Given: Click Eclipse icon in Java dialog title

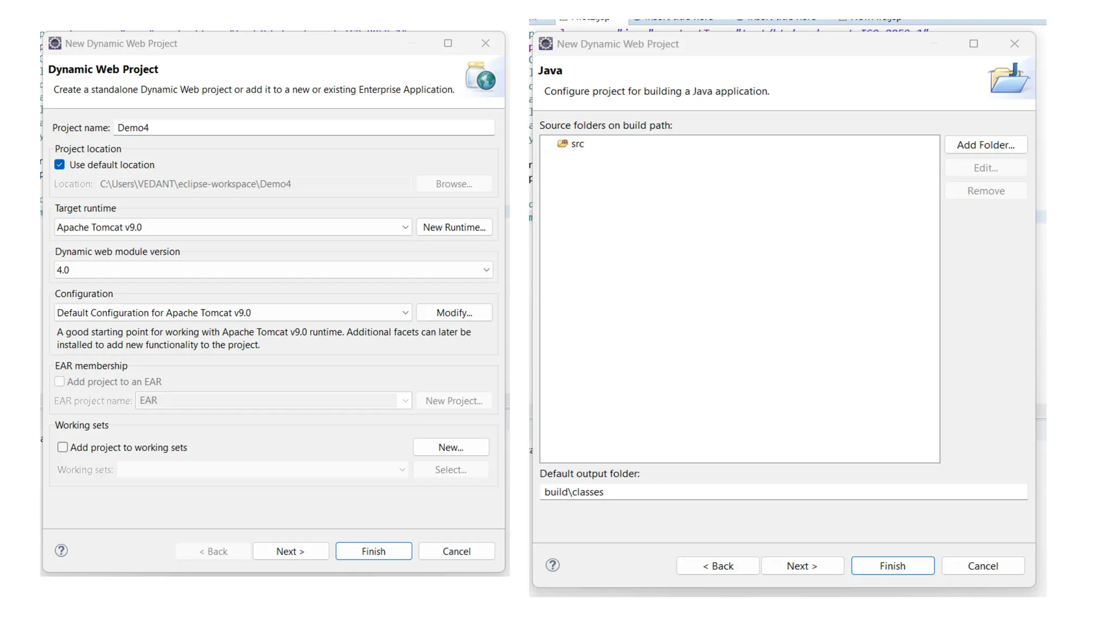Looking at the screenshot, I should (x=546, y=44).
